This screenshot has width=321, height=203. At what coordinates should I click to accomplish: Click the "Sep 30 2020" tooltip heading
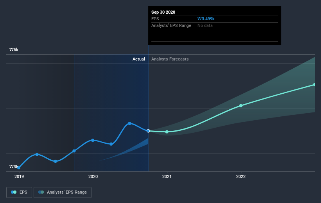tap(163, 12)
